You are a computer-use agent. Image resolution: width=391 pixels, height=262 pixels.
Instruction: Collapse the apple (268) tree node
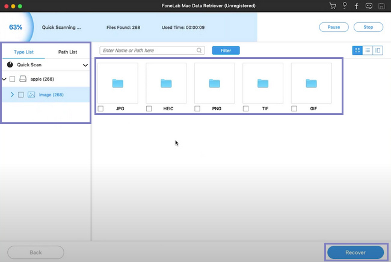pos(4,79)
